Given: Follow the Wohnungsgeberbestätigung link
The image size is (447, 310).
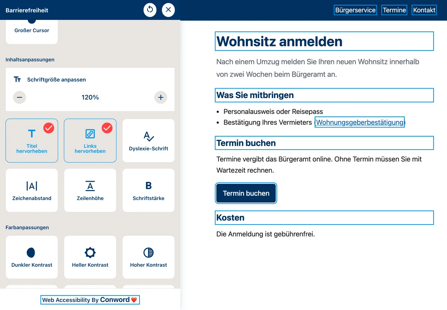Looking at the screenshot, I should pyautogui.click(x=360, y=122).
